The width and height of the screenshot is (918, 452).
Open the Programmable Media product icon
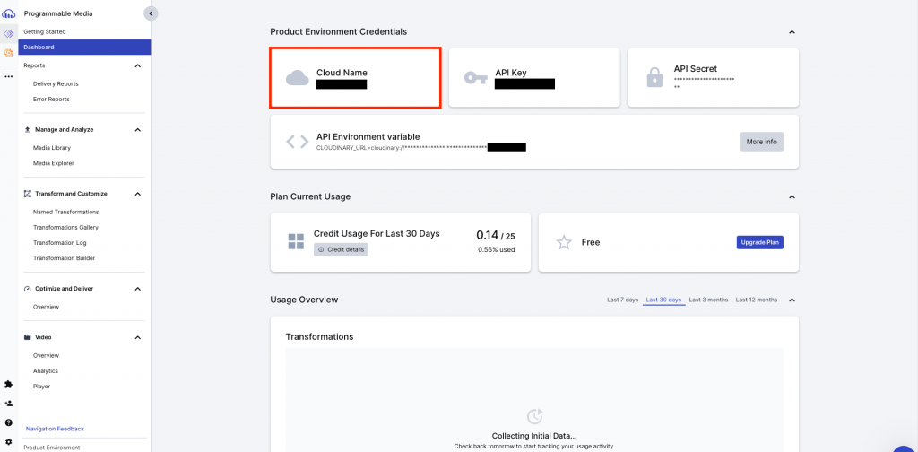pos(9,33)
